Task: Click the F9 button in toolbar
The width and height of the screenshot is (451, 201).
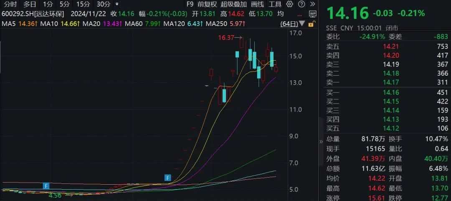Action: 190,5
